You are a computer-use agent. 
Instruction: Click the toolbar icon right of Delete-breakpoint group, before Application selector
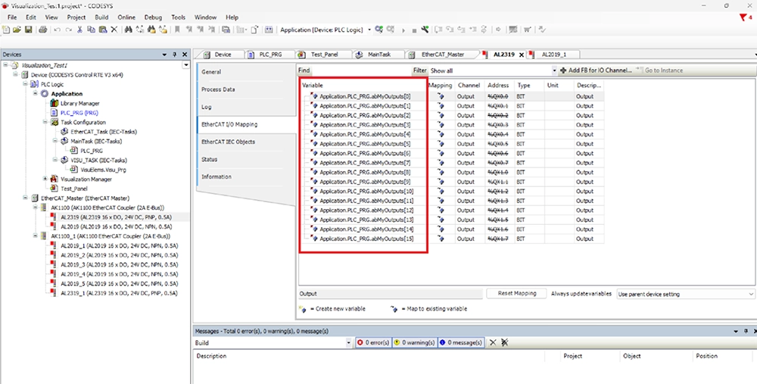[269, 30]
